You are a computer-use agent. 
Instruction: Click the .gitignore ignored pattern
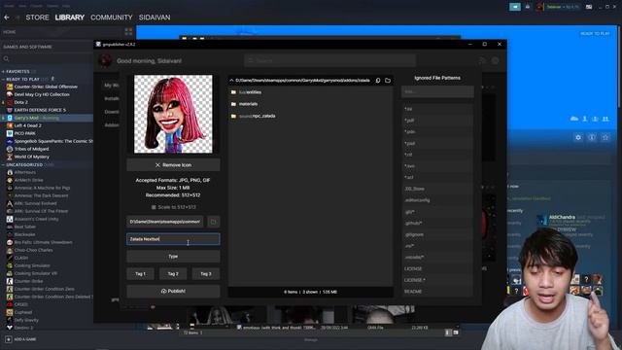(437, 234)
